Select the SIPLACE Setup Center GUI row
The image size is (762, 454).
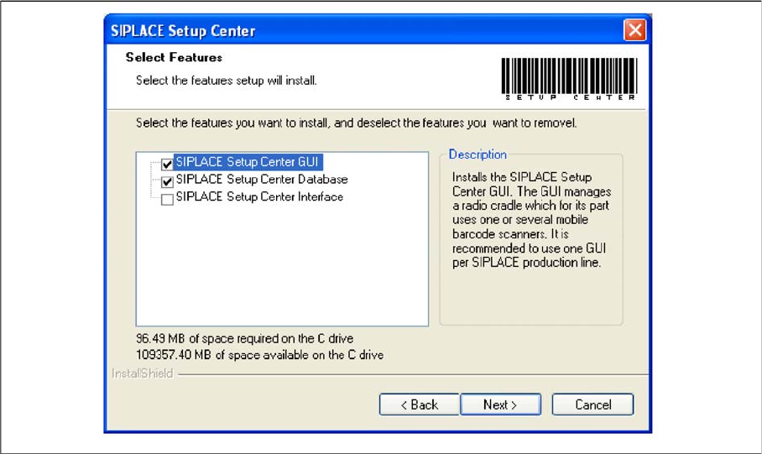point(247,162)
